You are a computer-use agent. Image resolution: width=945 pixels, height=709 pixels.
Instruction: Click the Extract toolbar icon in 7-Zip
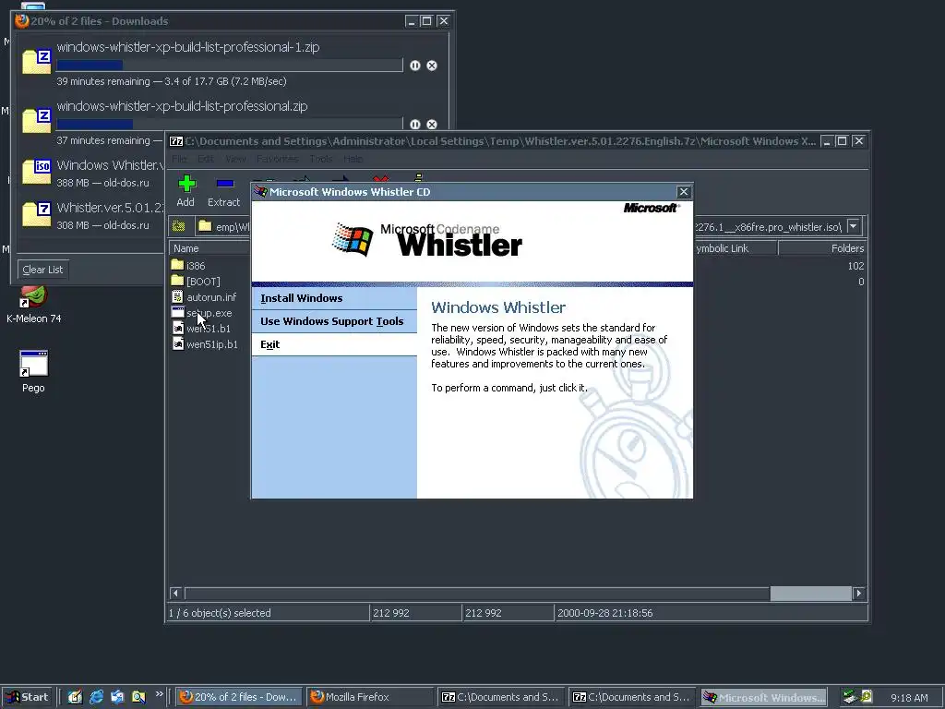click(x=225, y=184)
